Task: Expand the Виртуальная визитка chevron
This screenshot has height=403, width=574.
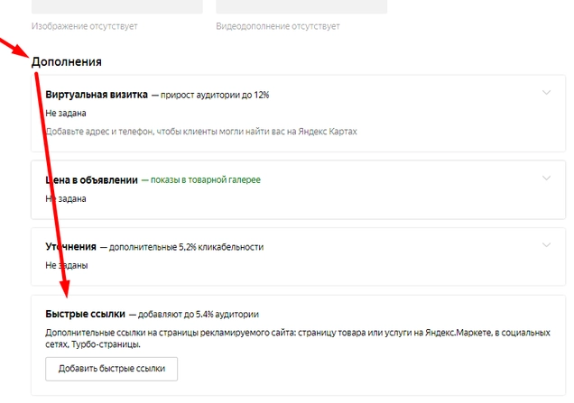Action: (546, 93)
